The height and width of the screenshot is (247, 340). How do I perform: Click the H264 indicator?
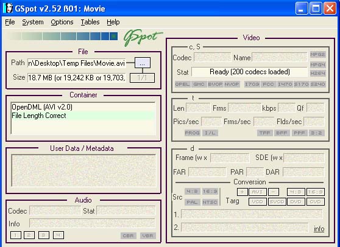click(x=317, y=74)
